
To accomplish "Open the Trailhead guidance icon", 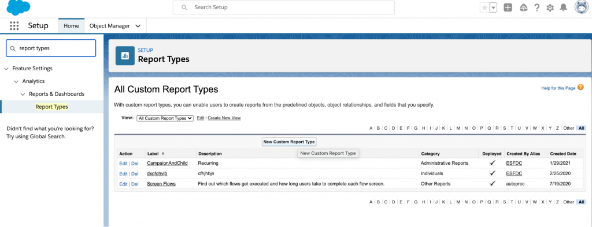I will point(523,7).
